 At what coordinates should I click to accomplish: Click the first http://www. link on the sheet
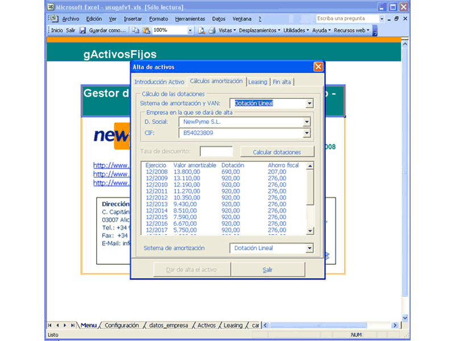tap(111, 165)
